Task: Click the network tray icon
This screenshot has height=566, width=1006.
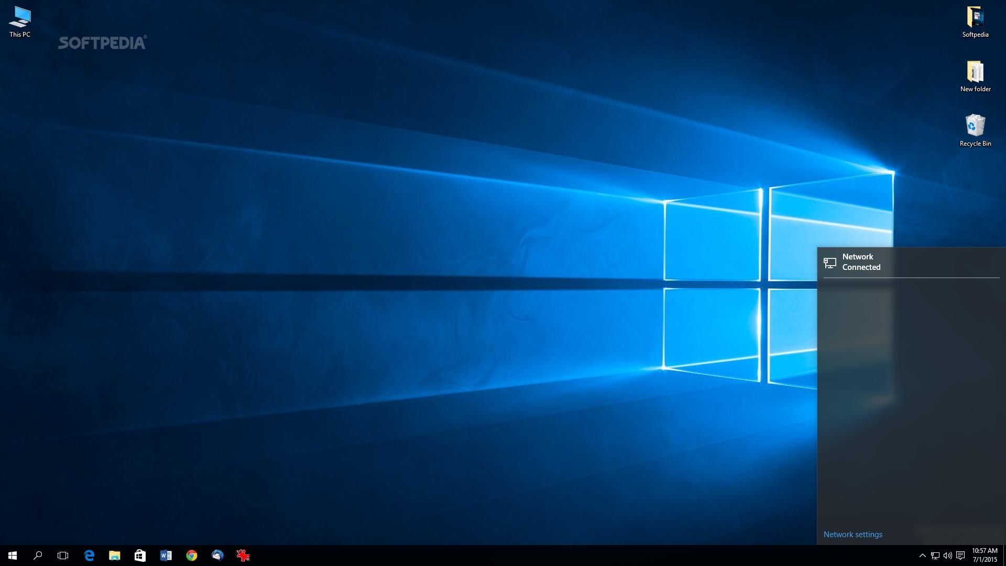Action: coord(935,556)
